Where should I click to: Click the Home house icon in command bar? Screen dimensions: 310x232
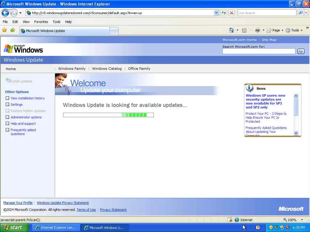pyautogui.click(x=232, y=30)
